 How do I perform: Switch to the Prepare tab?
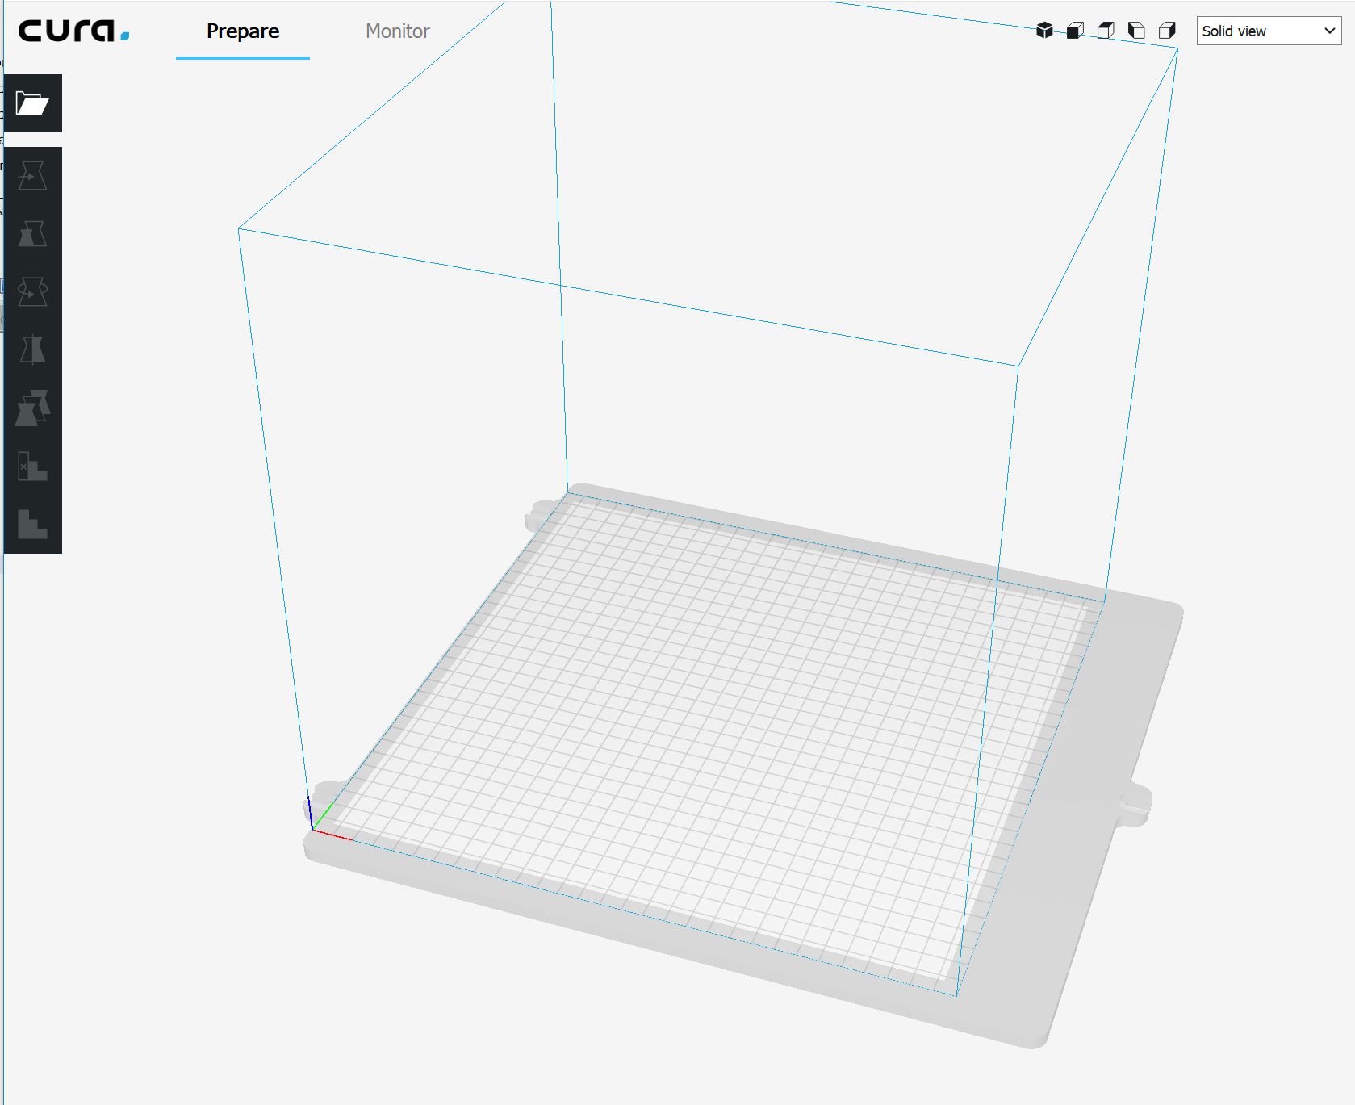(243, 31)
